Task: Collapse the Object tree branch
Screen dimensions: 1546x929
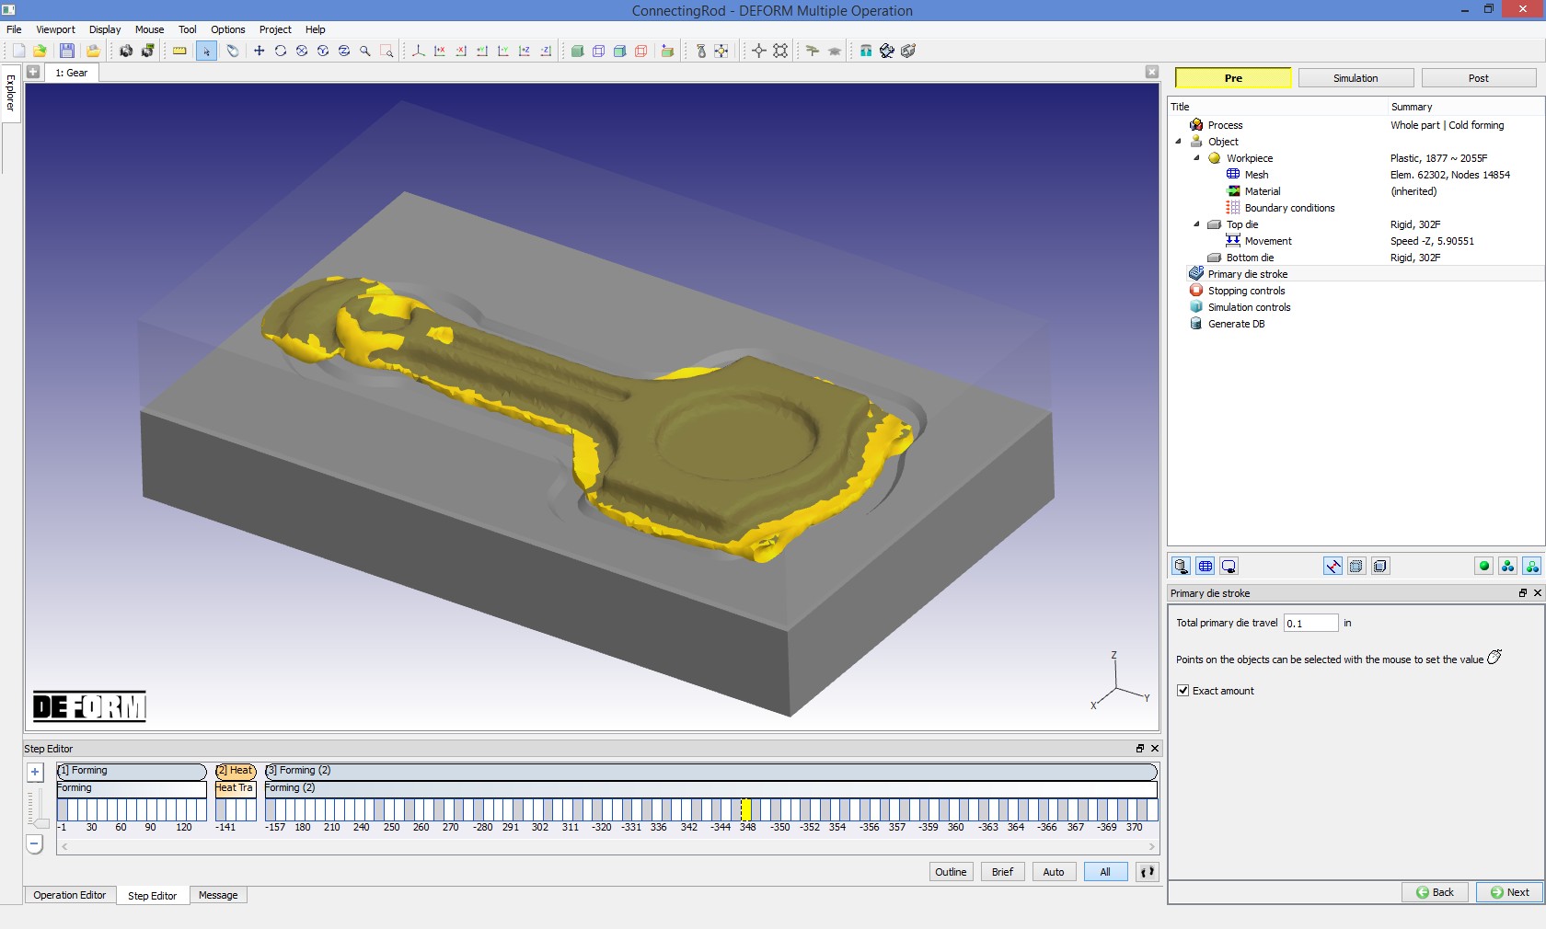Action: 1181,141
